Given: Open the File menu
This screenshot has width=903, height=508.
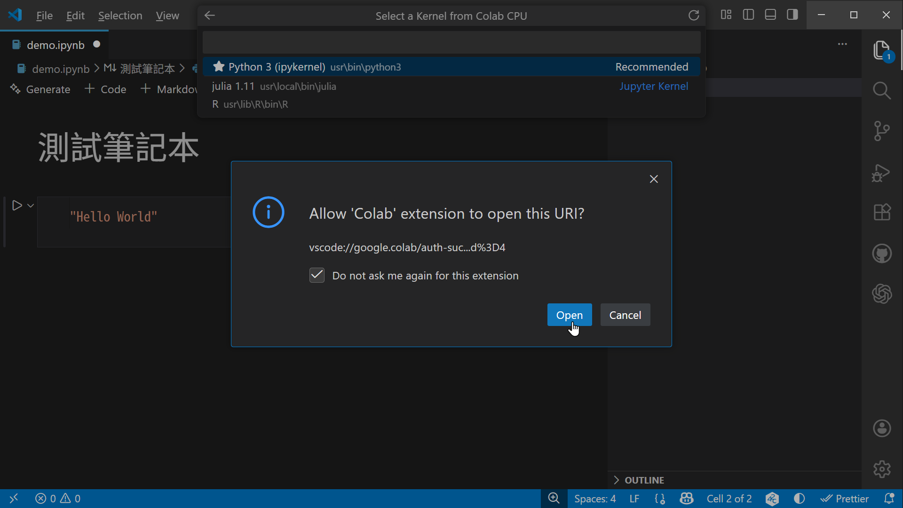Looking at the screenshot, I should 44,16.
